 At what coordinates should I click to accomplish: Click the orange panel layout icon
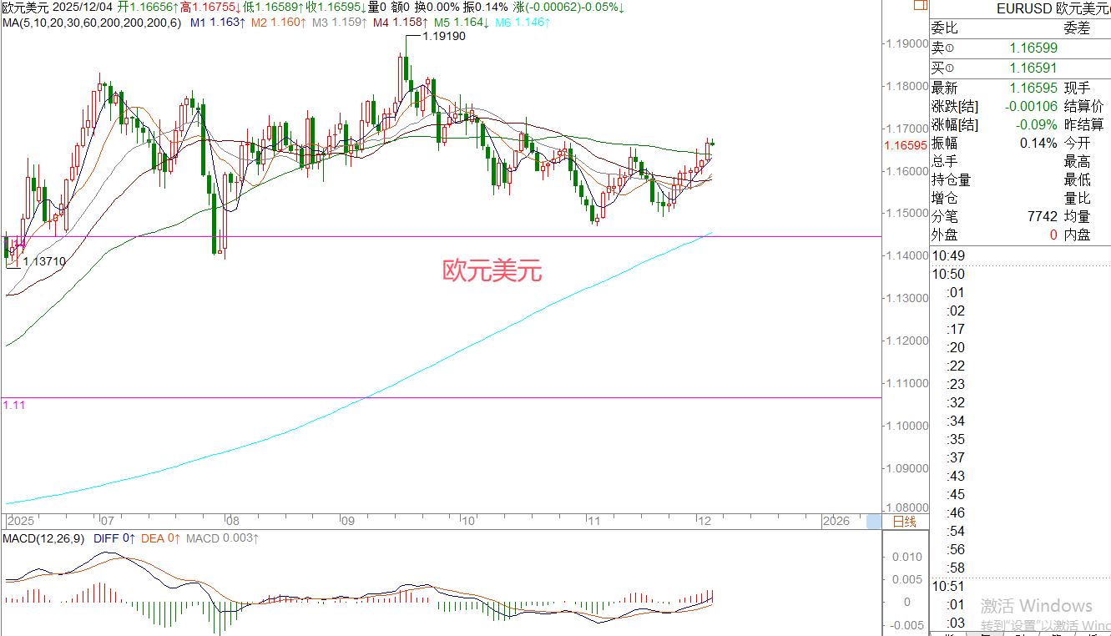(x=919, y=7)
